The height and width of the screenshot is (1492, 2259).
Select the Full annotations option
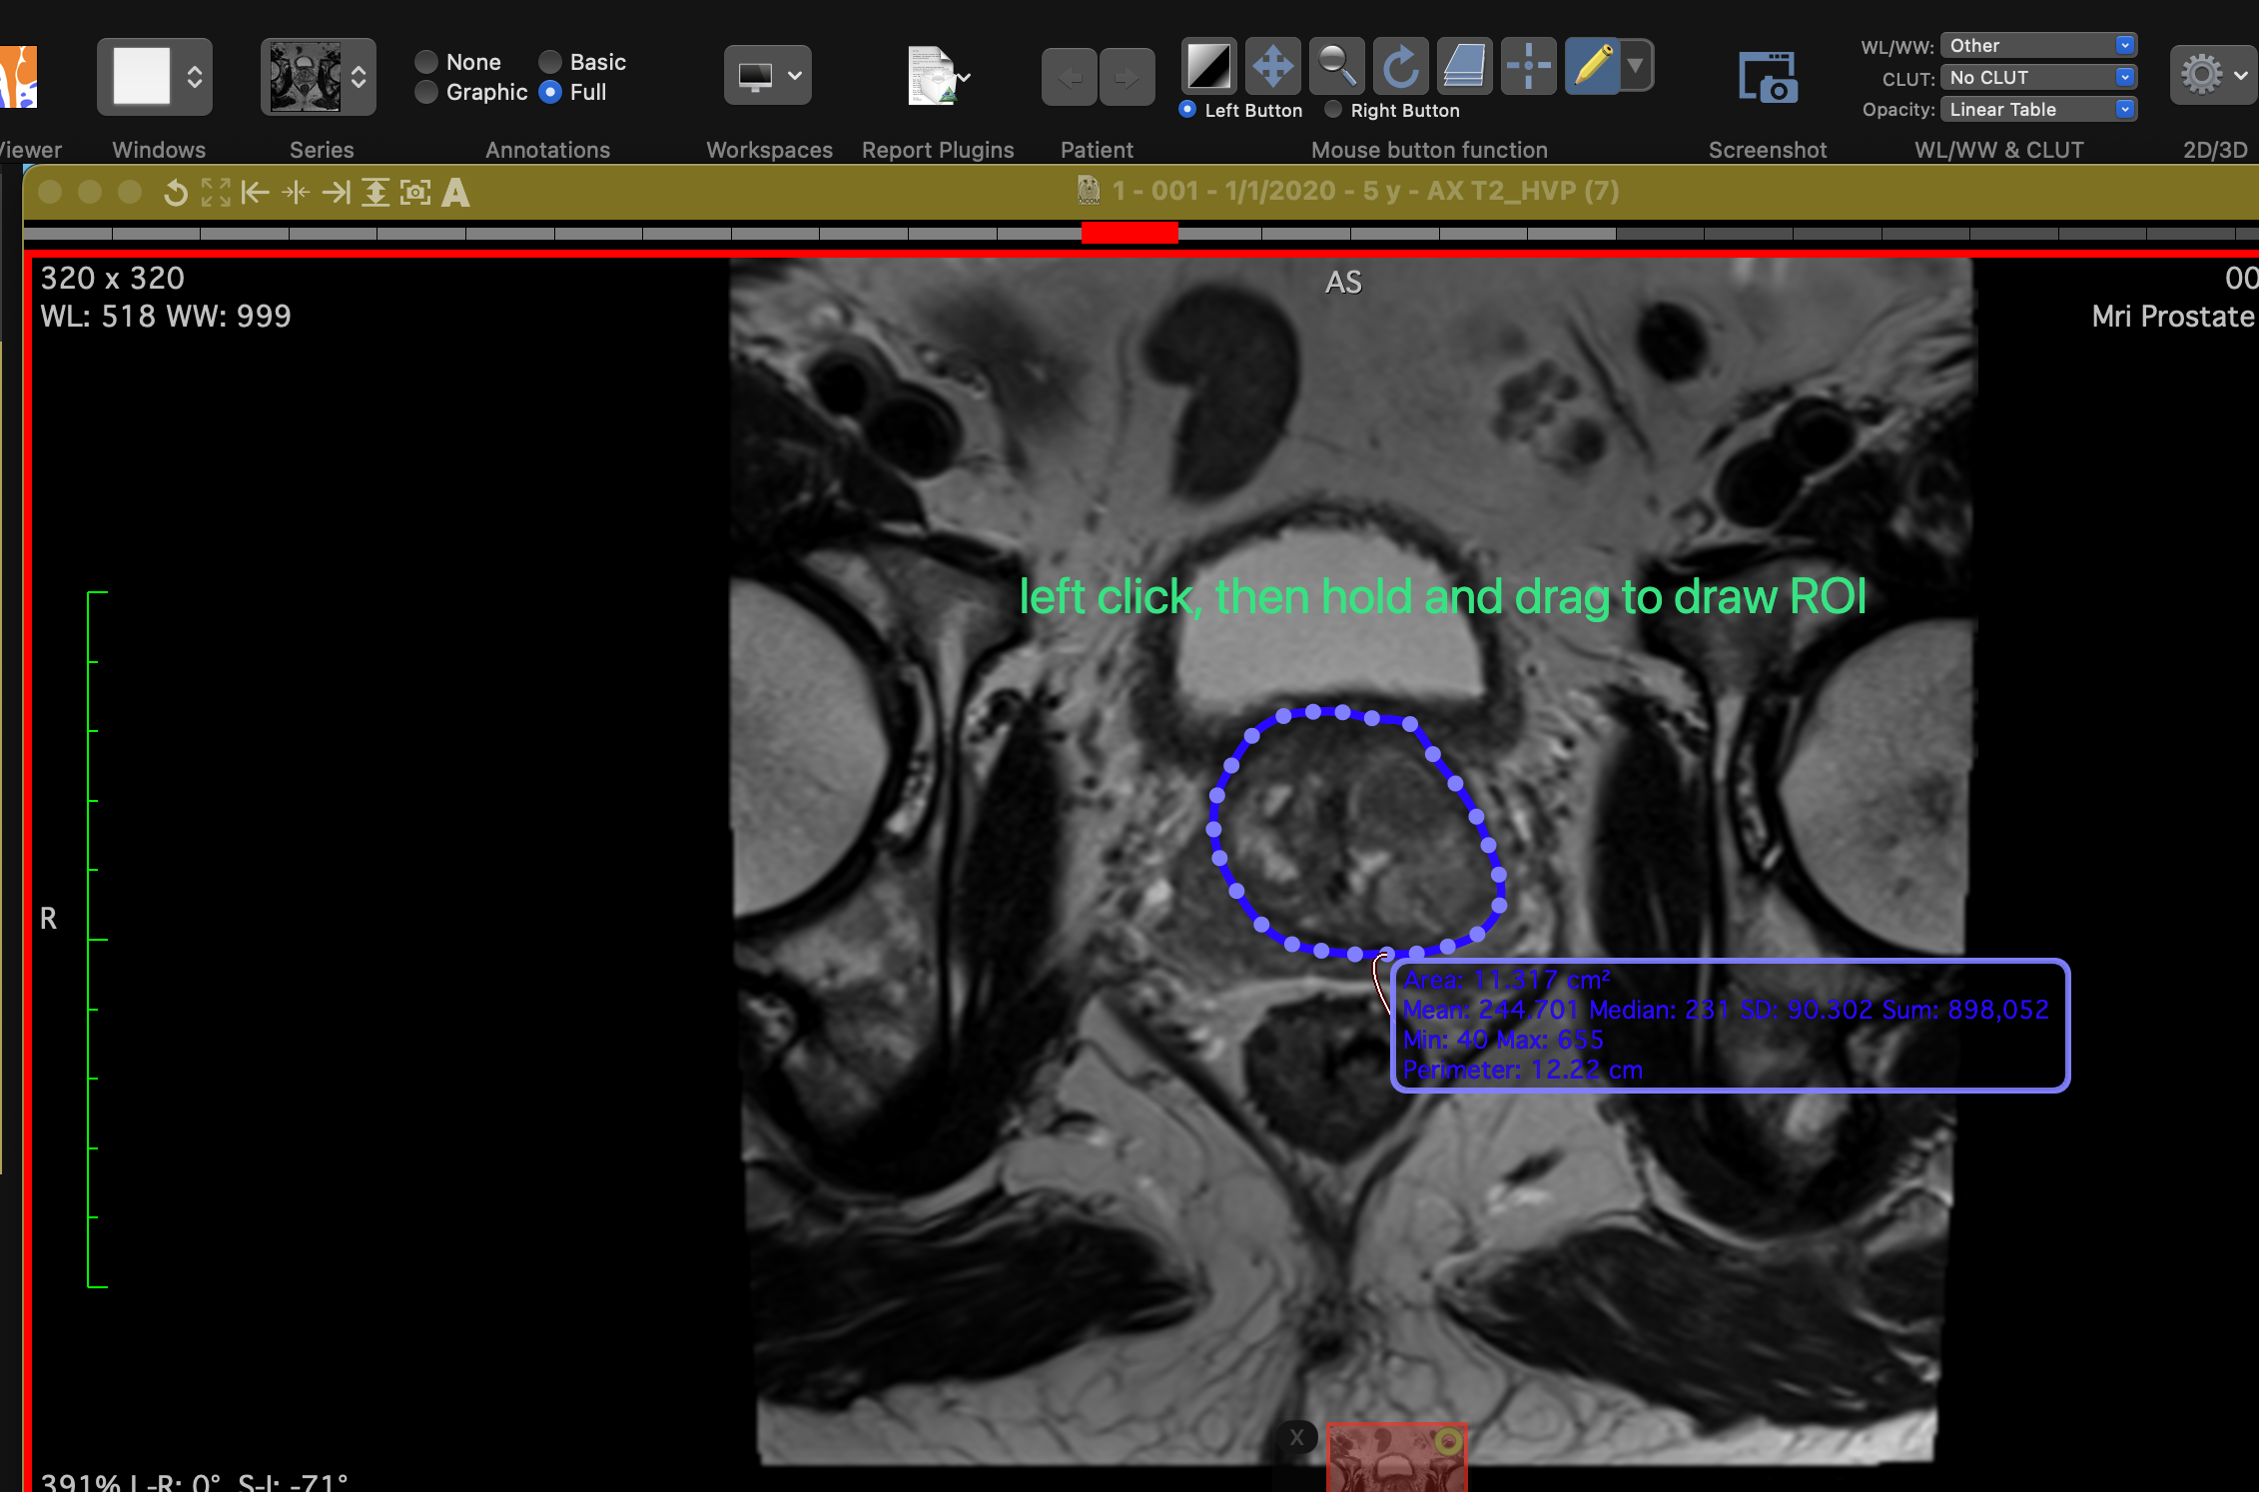click(550, 92)
